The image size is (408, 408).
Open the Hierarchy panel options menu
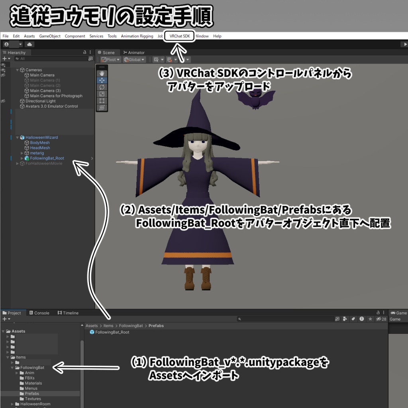[90, 52]
